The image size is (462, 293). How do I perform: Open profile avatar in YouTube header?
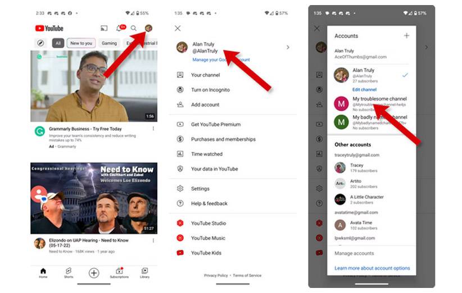click(148, 28)
